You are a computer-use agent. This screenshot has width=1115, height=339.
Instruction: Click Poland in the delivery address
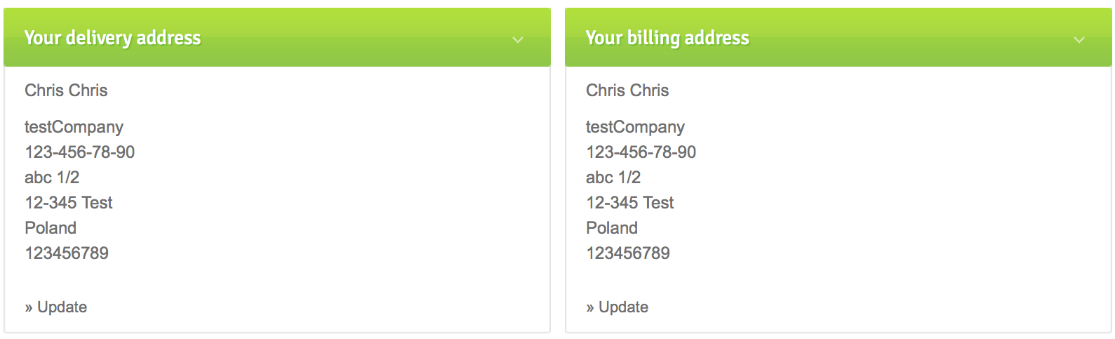(x=51, y=228)
